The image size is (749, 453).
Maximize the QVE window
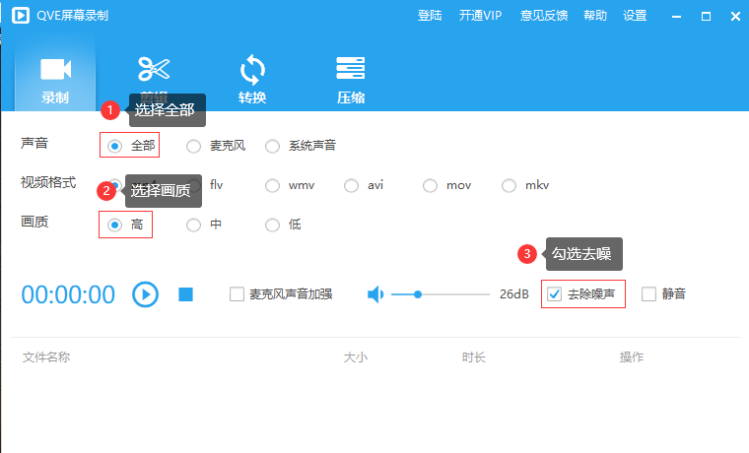coord(706,17)
